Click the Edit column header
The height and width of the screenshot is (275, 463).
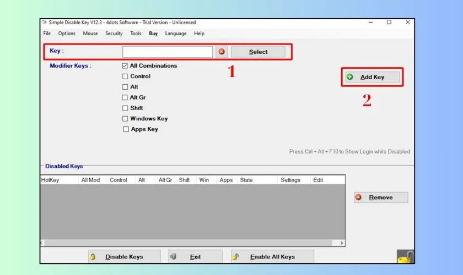coord(327,180)
